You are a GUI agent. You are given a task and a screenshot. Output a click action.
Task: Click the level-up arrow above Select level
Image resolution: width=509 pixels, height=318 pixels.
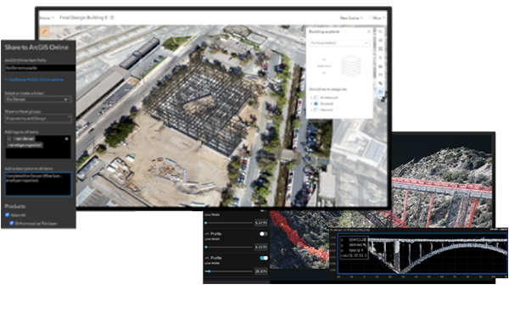pyautogui.click(x=324, y=59)
